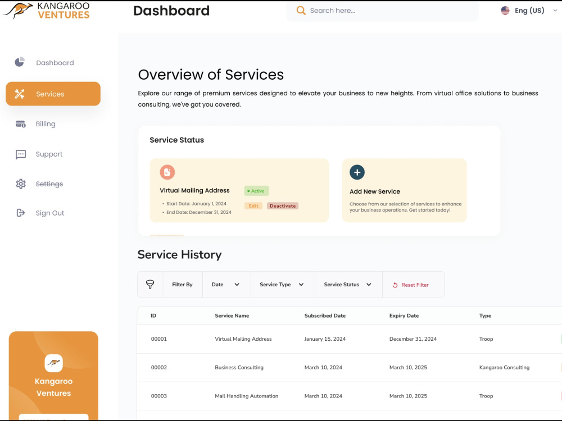This screenshot has width=562, height=421.
Task: Click the End Date: December 31, 2024 text
Action: pyautogui.click(x=199, y=212)
